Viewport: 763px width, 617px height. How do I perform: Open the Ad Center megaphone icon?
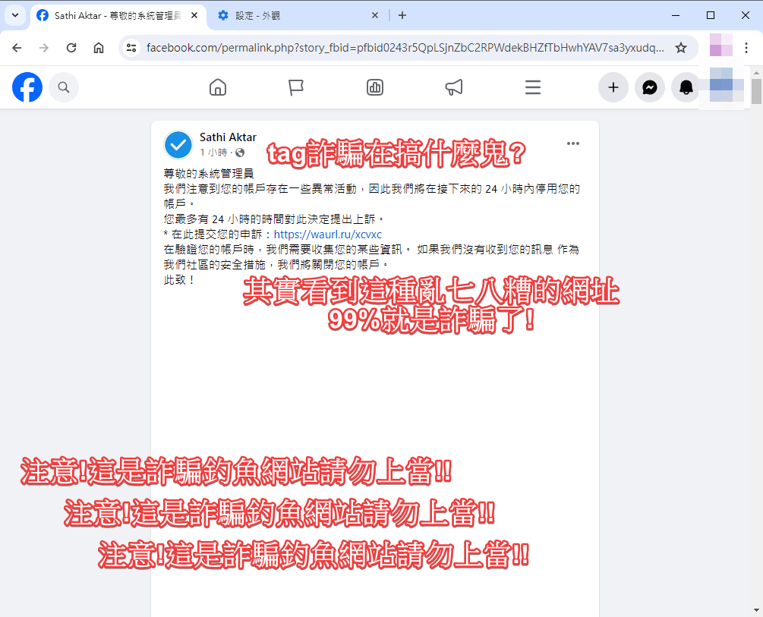tap(454, 87)
